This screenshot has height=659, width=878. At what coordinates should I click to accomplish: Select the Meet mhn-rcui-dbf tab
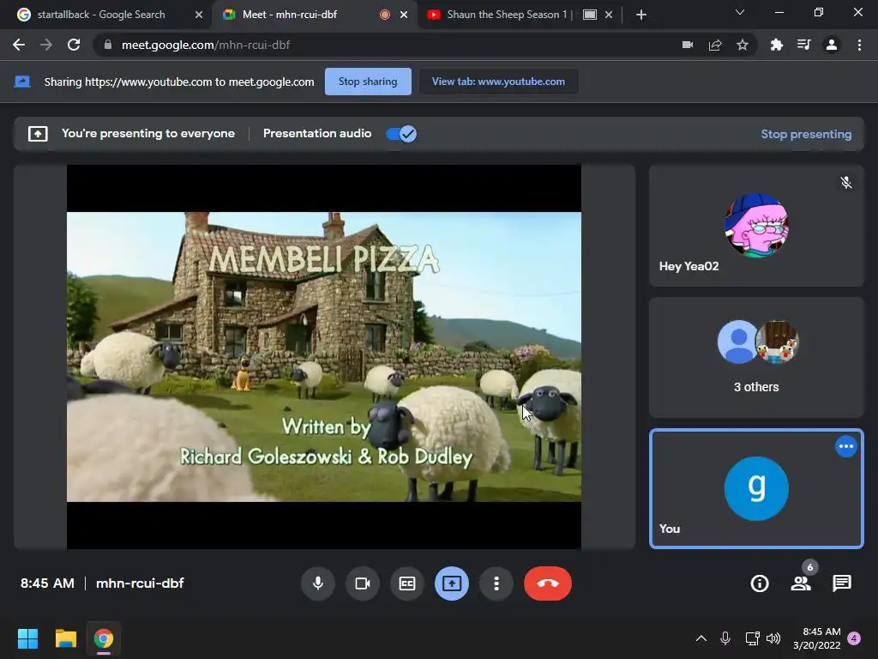click(314, 15)
